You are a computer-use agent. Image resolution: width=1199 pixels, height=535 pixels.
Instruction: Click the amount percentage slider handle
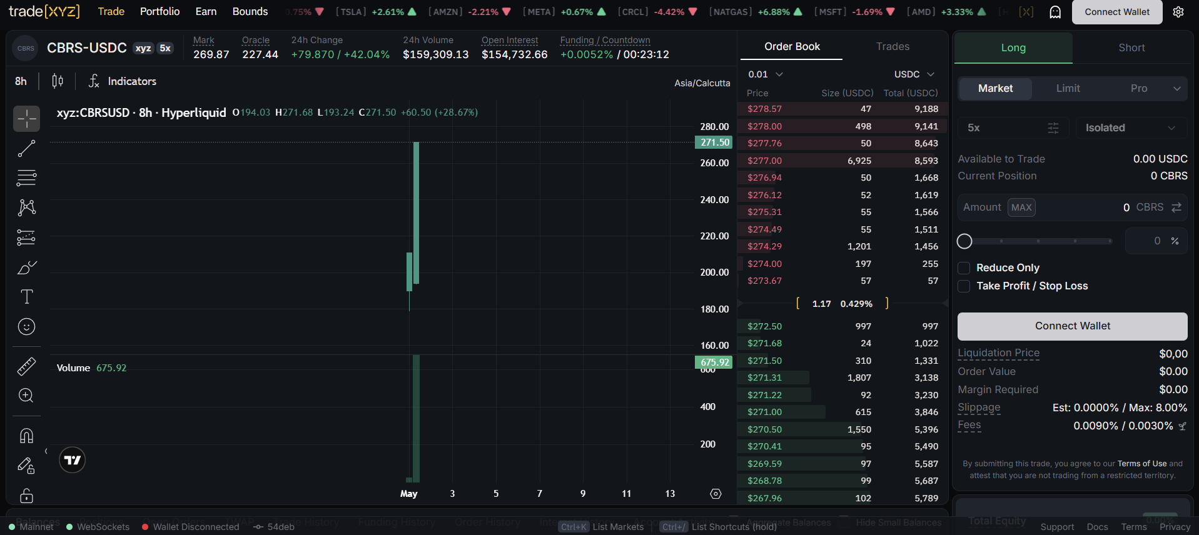[964, 241]
